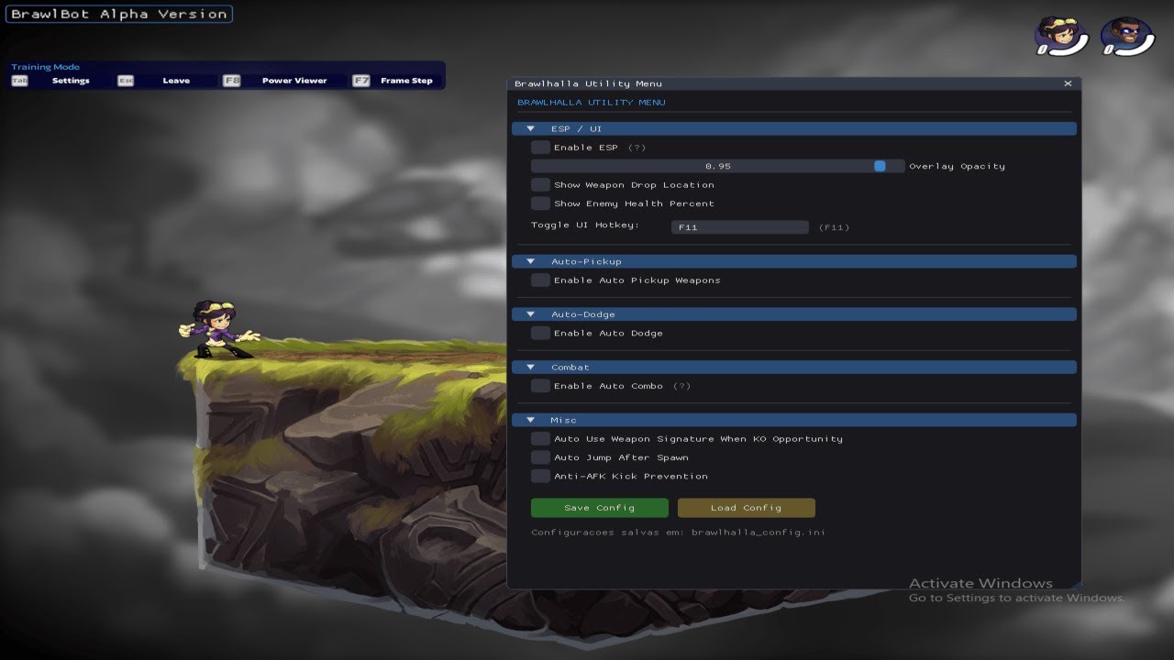Image resolution: width=1174 pixels, height=660 pixels.
Task: Close the Brawlhalla Utility Menu window
Action: coord(1068,83)
